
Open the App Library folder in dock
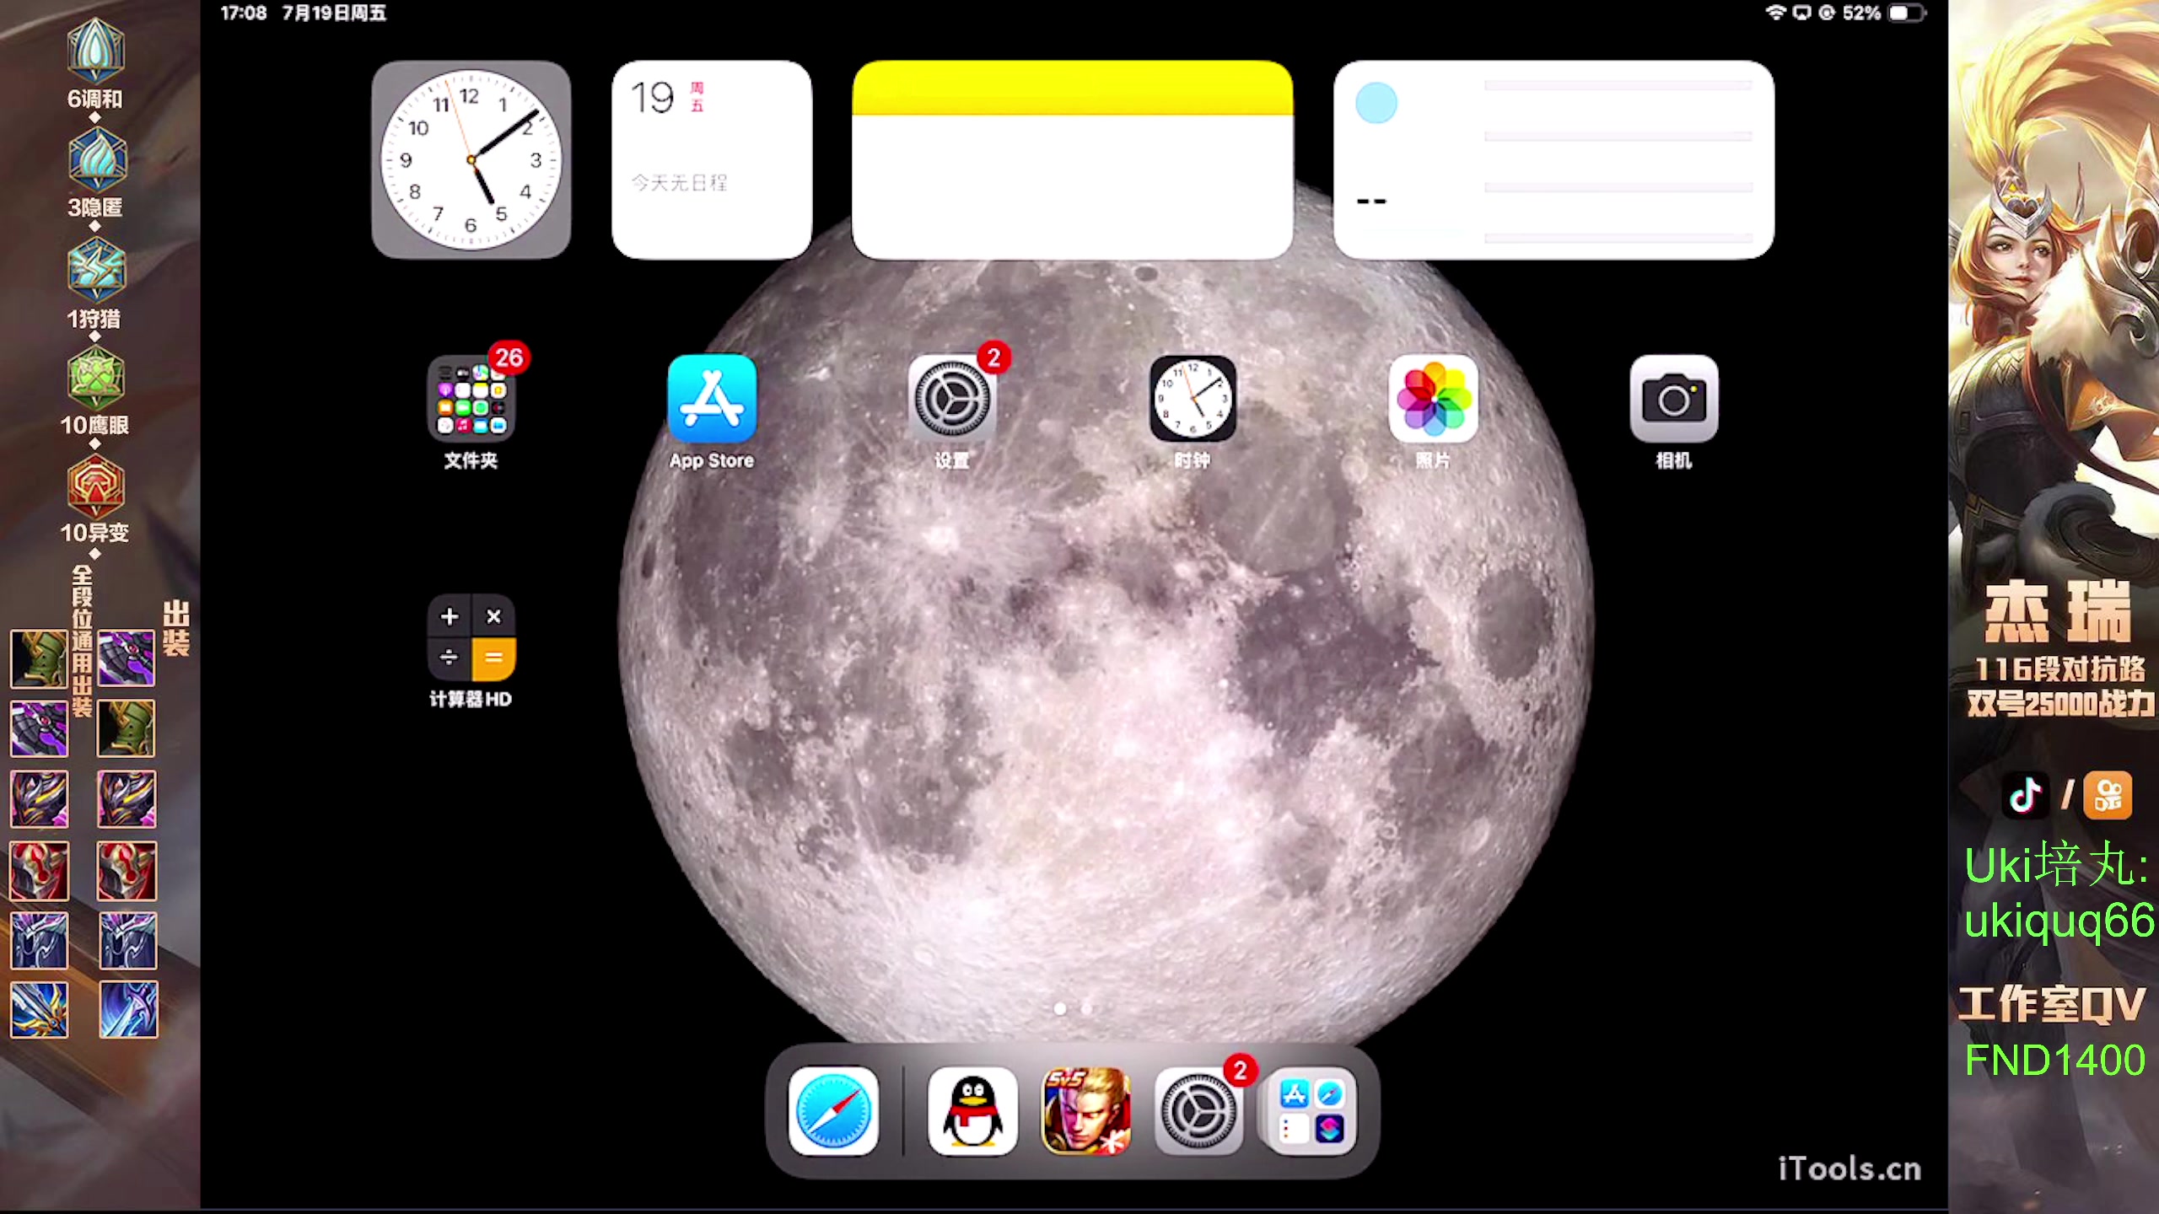point(1310,1110)
